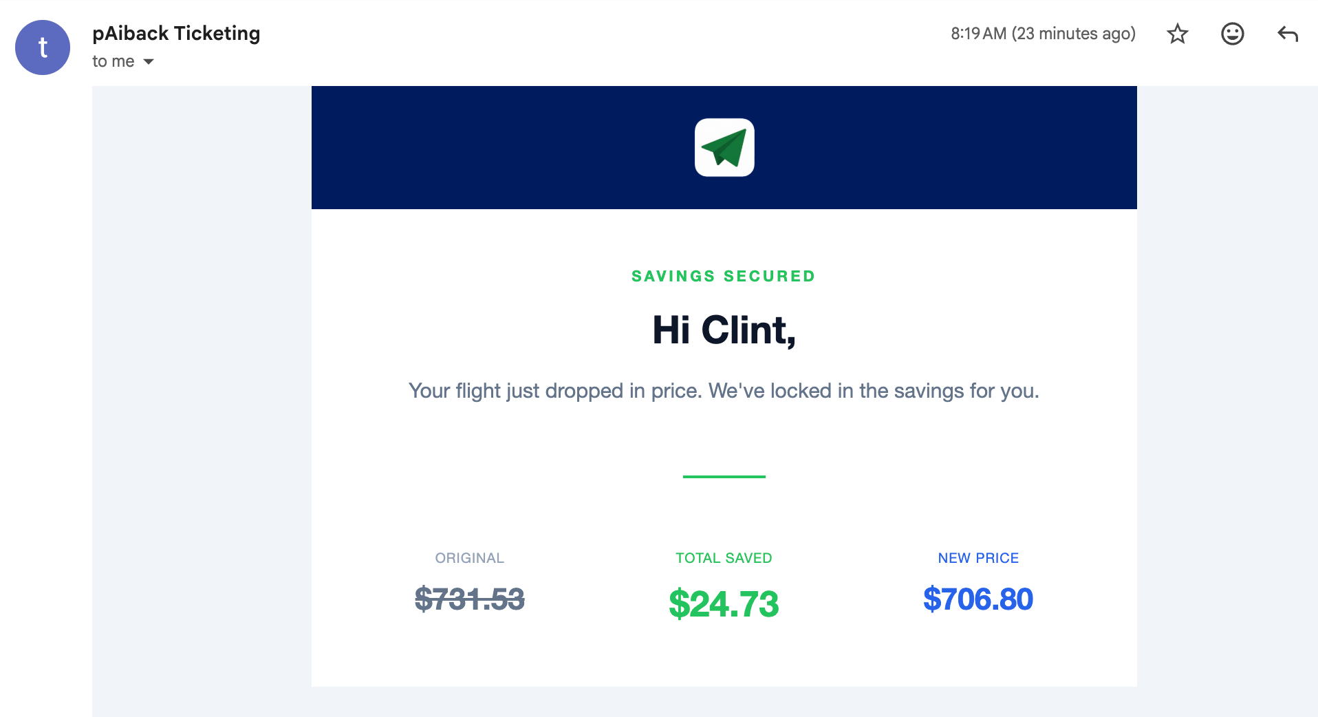
Task: Click the green total saved $24.73
Action: [x=724, y=603]
